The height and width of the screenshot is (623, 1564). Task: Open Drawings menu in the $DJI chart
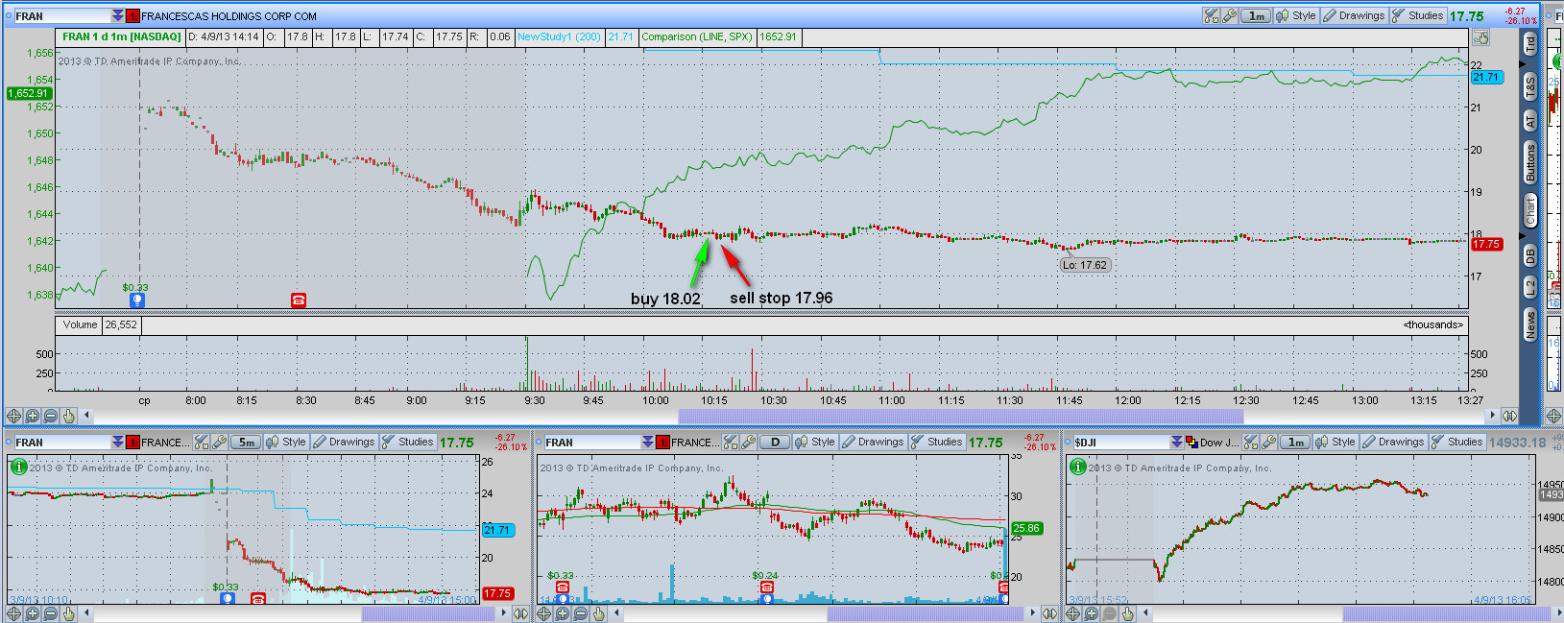1393,442
